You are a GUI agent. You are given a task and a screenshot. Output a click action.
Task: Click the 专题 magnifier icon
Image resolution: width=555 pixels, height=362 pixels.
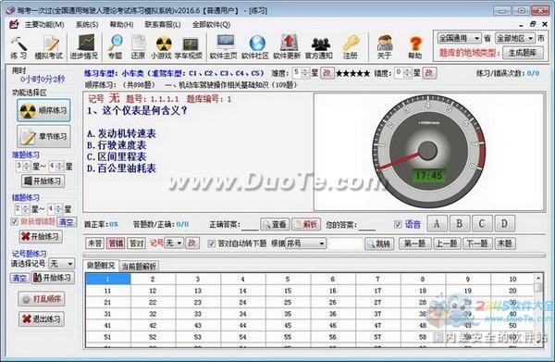pyautogui.click(x=115, y=47)
